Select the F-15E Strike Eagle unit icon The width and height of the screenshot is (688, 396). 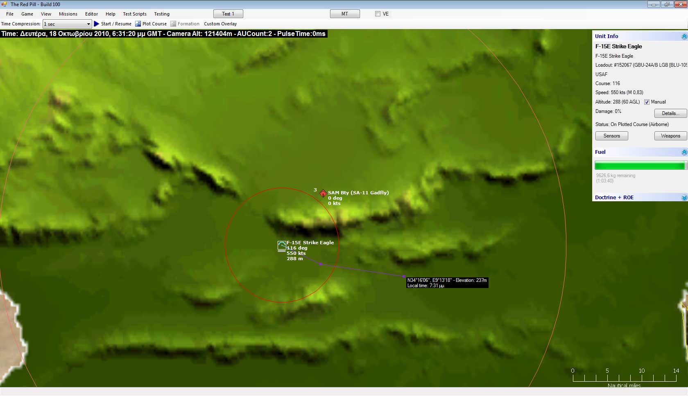(282, 245)
